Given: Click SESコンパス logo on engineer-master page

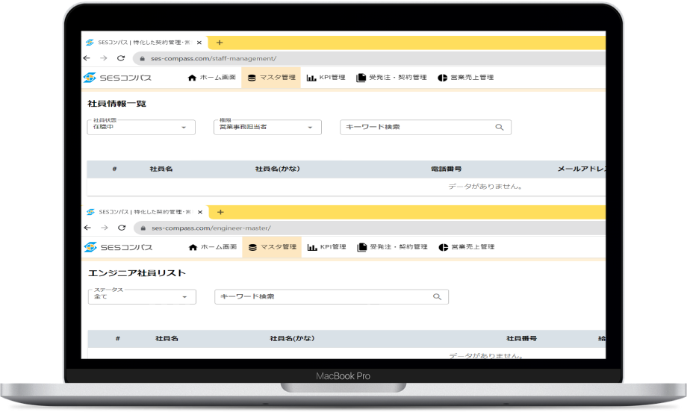Looking at the screenshot, I should [x=118, y=247].
